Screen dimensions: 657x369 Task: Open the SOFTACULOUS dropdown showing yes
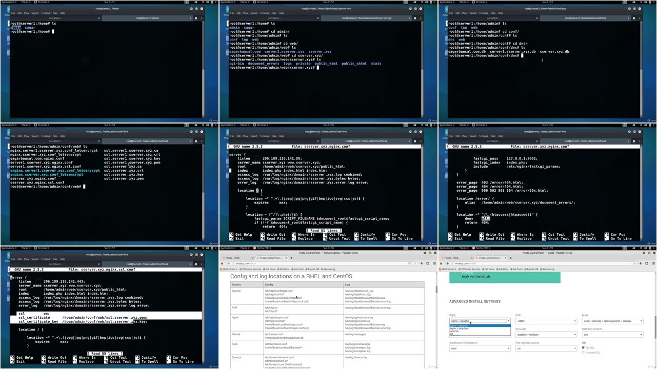pyautogui.click(x=612, y=335)
